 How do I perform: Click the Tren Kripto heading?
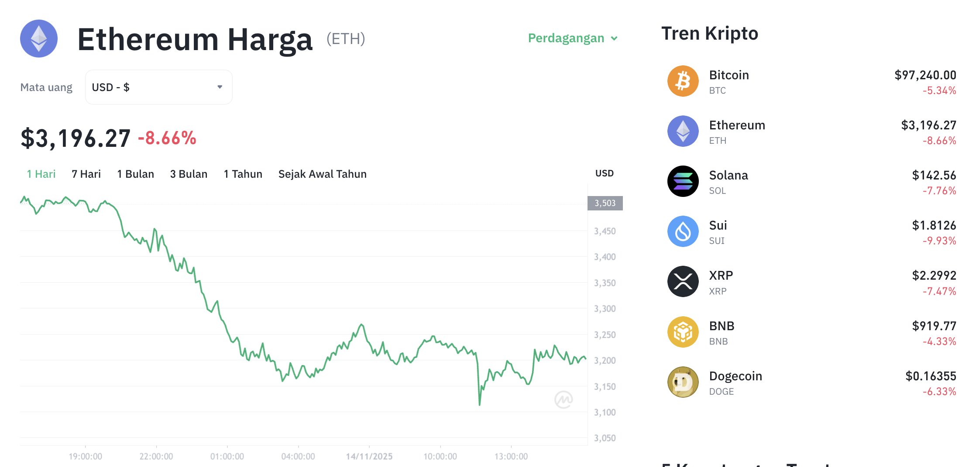point(710,33)
